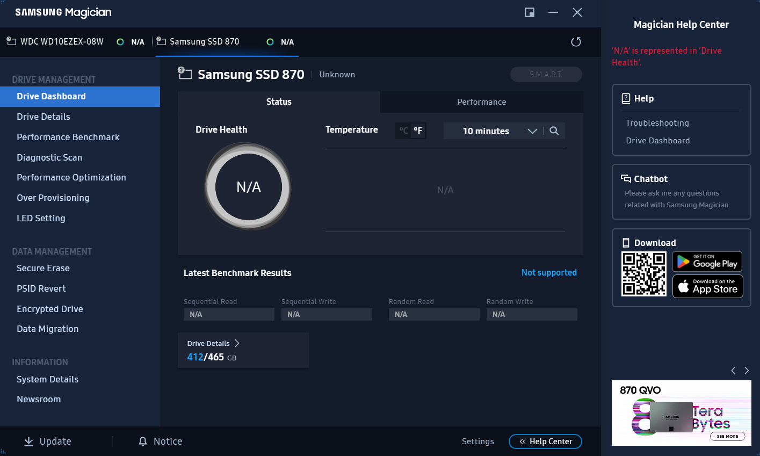This screenshot has height=456, width=760.
Task: Open Encrypted Drive page
Action: click(50, 309)
